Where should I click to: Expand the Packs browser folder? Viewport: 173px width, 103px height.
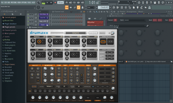click(6, 62)
